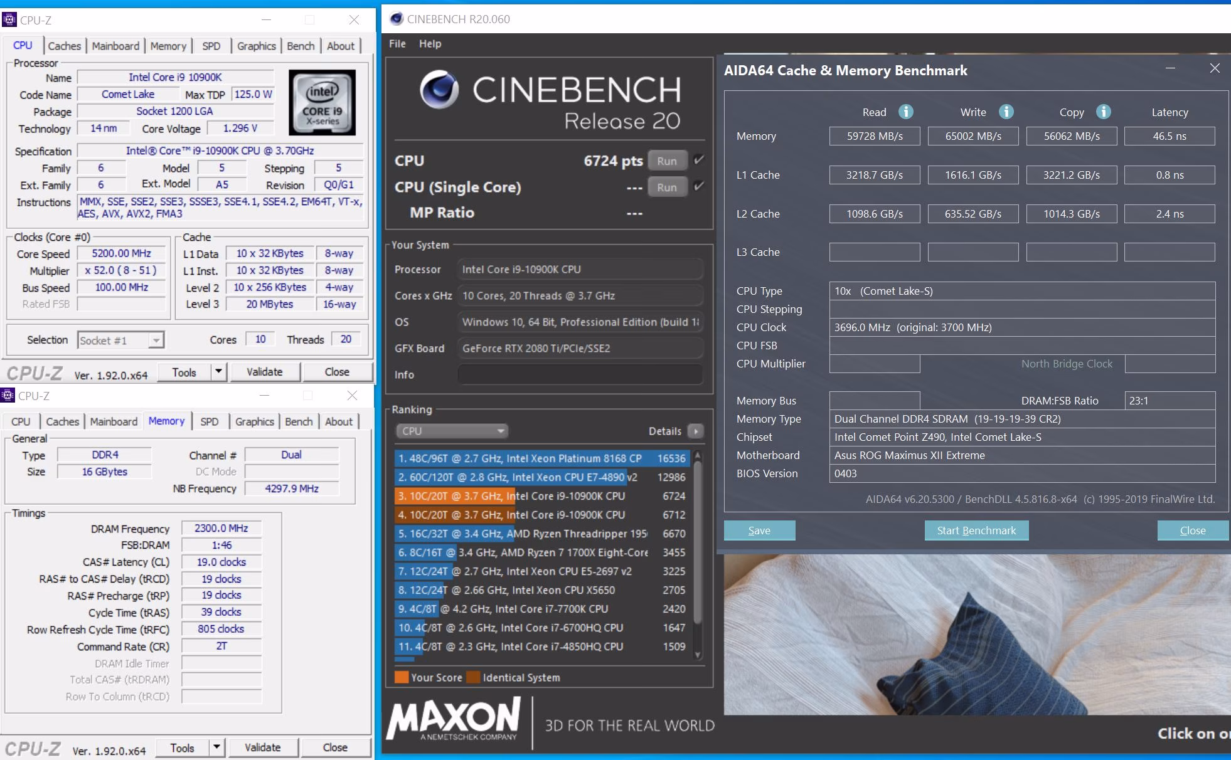Select the i9-10900K 6712 ranking row
1231x760 pixels.
pos(542,515)
